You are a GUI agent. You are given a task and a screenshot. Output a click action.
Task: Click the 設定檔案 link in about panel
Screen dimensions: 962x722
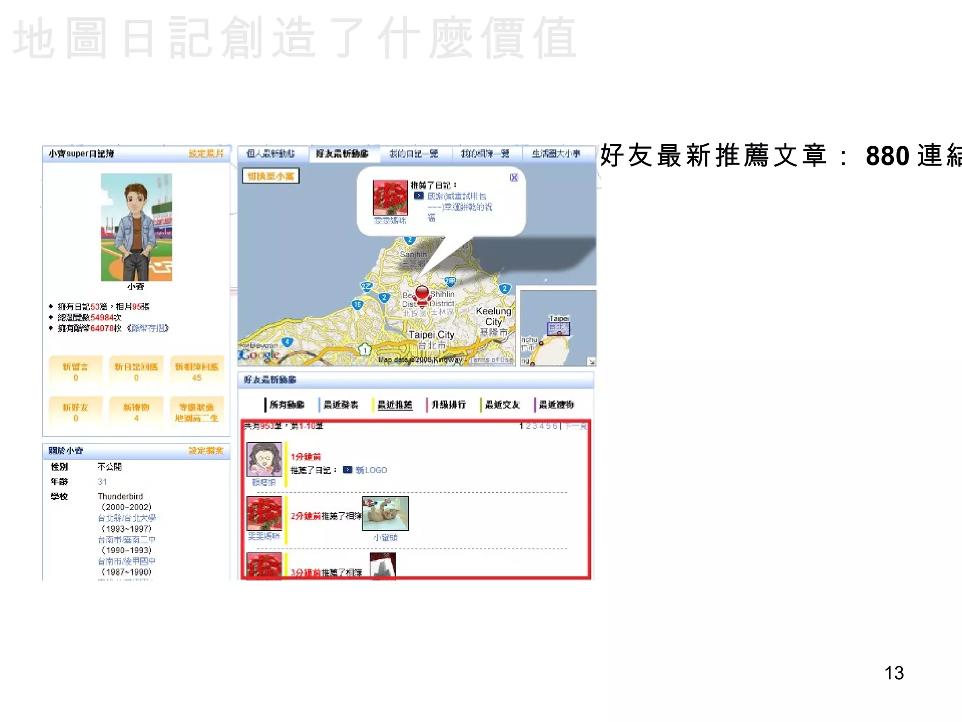pos(206,451)
